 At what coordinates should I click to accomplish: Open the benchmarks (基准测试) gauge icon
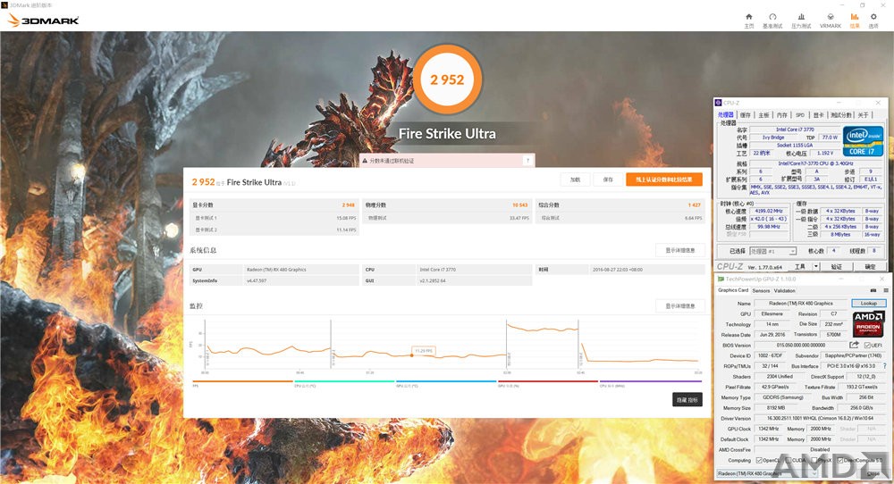772,17
